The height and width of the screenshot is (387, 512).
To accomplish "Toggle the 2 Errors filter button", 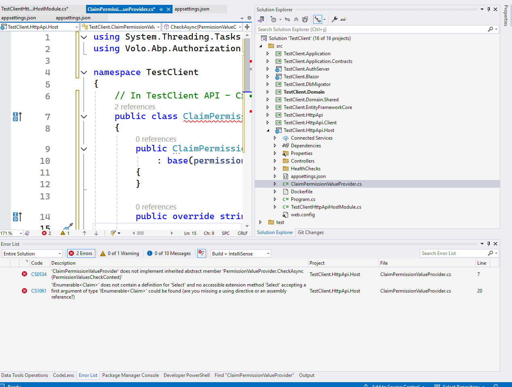I will click(x=81, y=253).
